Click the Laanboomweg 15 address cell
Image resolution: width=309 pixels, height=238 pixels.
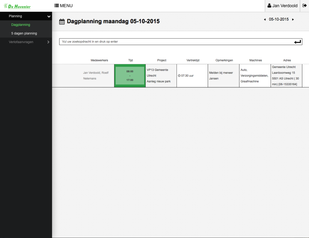[x=286, y=76]
